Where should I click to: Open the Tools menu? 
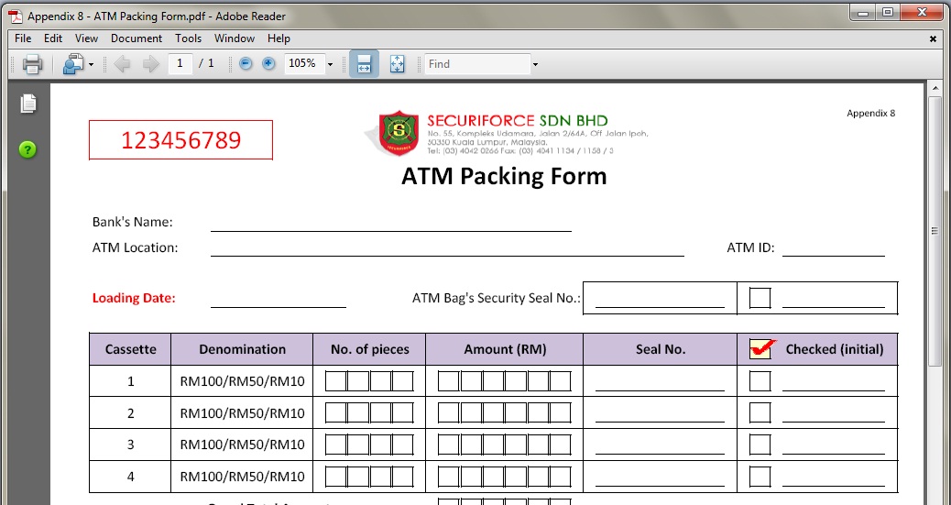tap(188, 38)
